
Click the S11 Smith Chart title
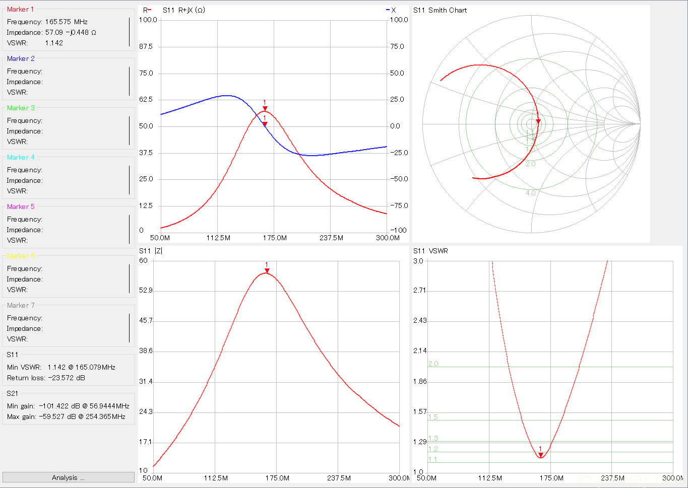pos(440,10)
